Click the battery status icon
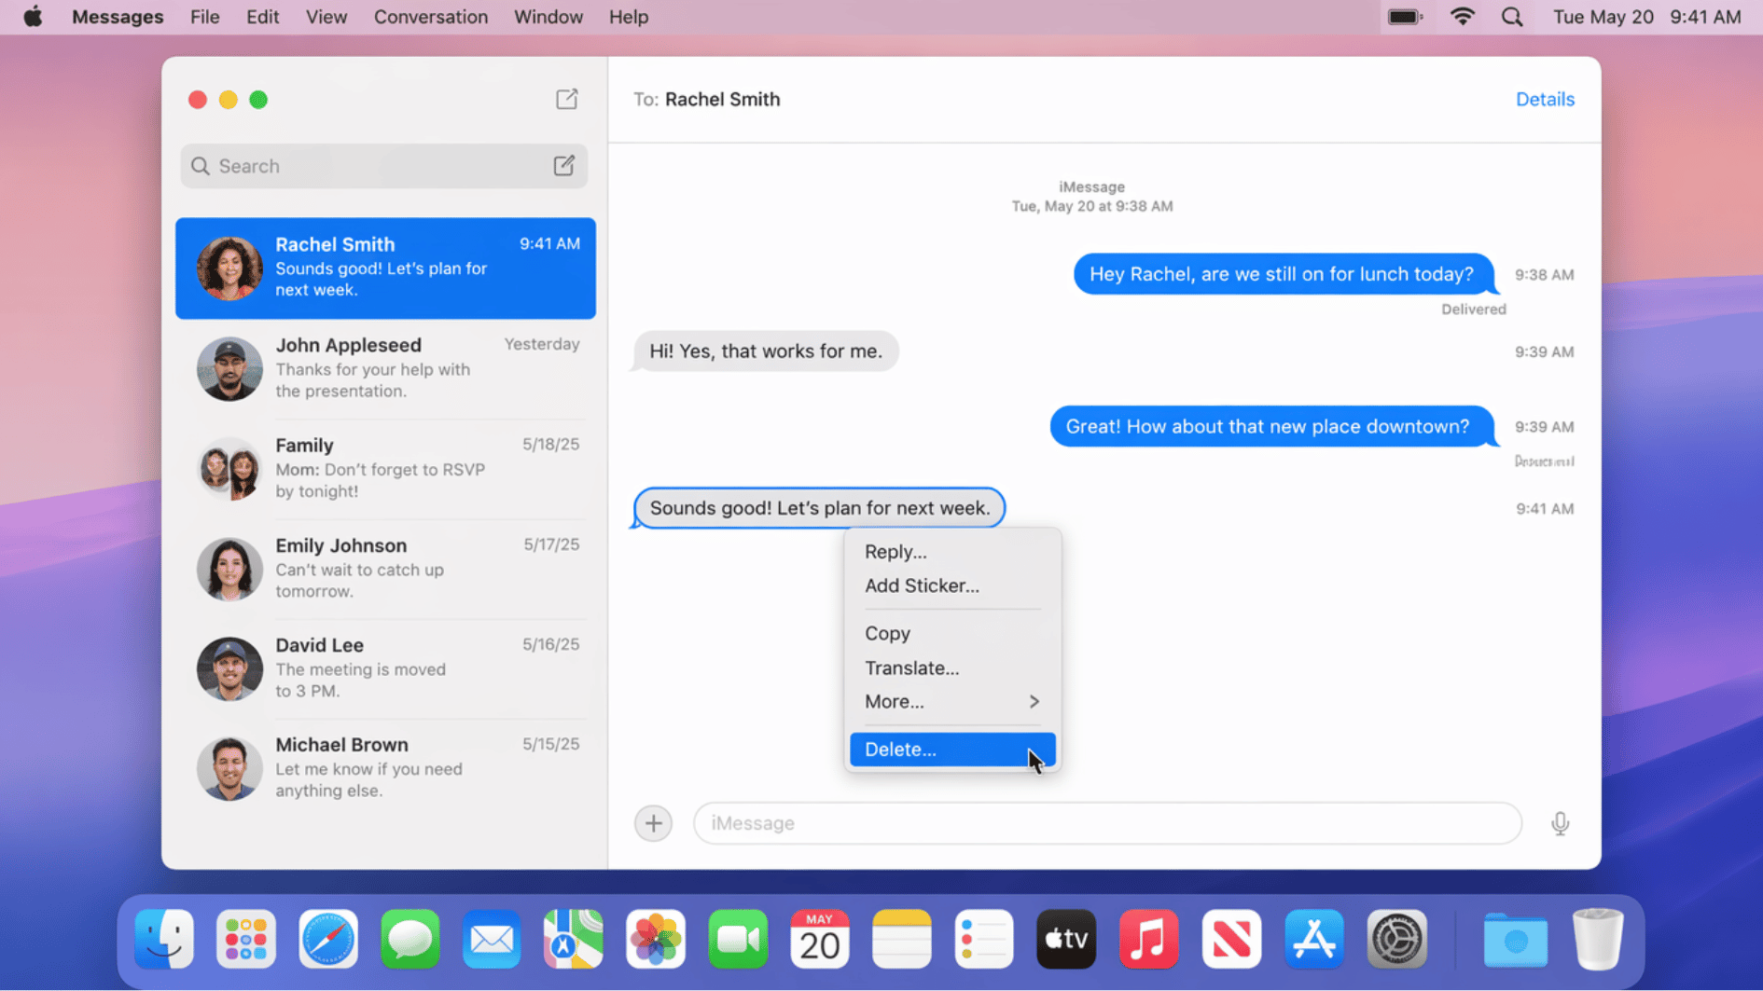 [1405, 17]
